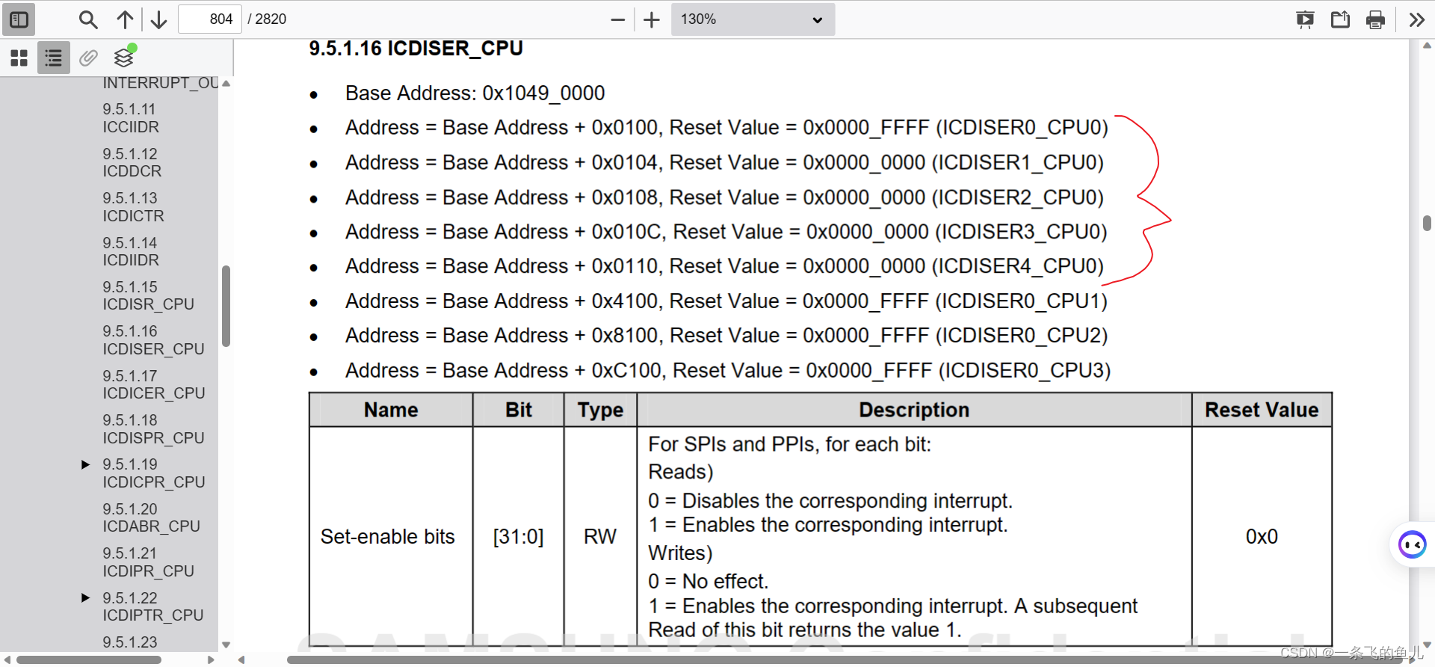The width and height of the screenshot is (1435, 667).
Task: Show attachments paperclip view
Action: pyautogui.click(x=88, y=58)
